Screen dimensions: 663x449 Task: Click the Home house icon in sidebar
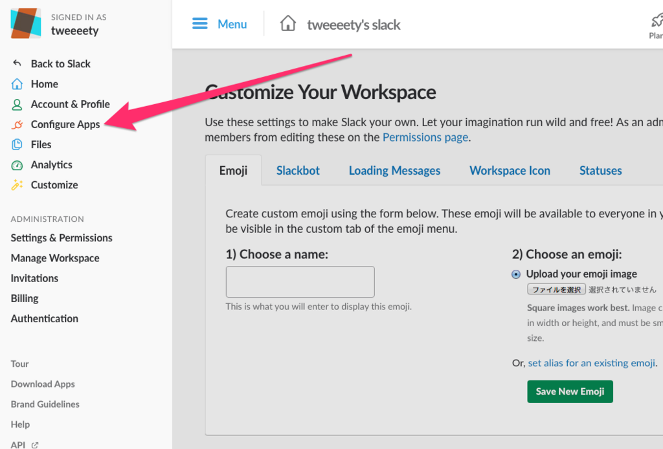point(17,83)
